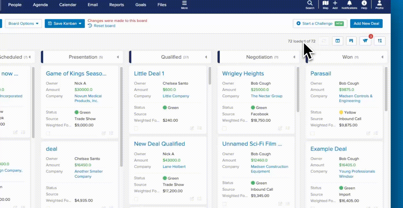Click the Search magnifier icon
Image resolution: width=403 pixels, height=208 pixels.
click(x=310, y=3)
